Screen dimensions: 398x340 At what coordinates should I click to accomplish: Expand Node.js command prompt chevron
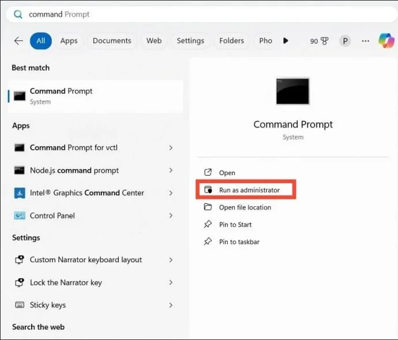coord(171,171)
